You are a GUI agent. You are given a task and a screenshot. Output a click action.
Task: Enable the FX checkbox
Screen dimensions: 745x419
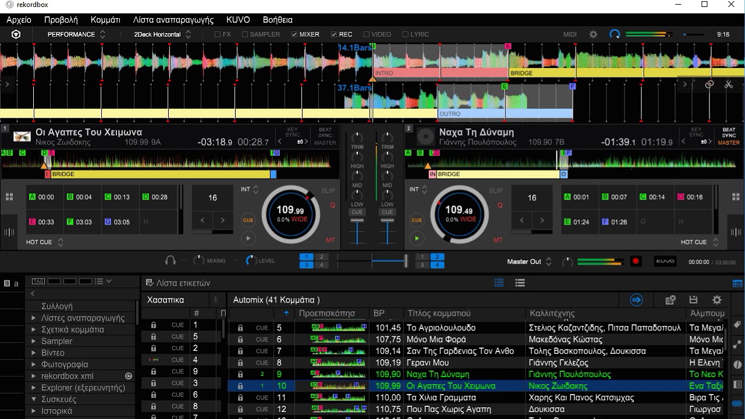coord(217,34)
